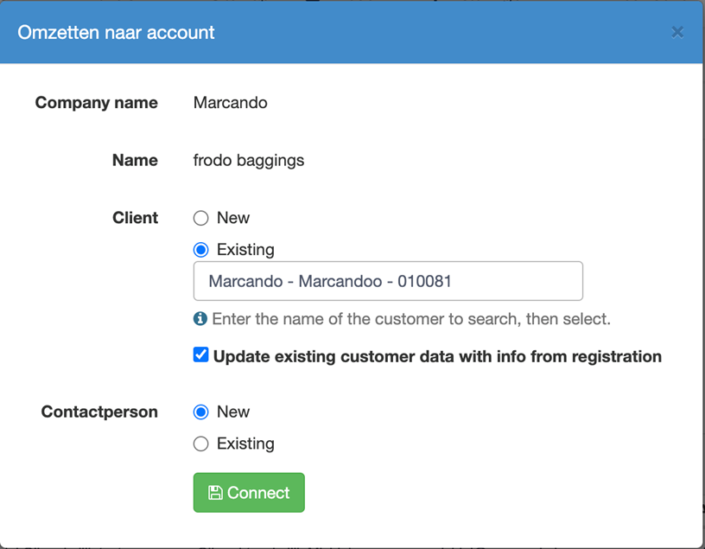Screen dimensions: 705x549
Task: Uncheck Update existing customer data checkbox
Action: point(201,354)
